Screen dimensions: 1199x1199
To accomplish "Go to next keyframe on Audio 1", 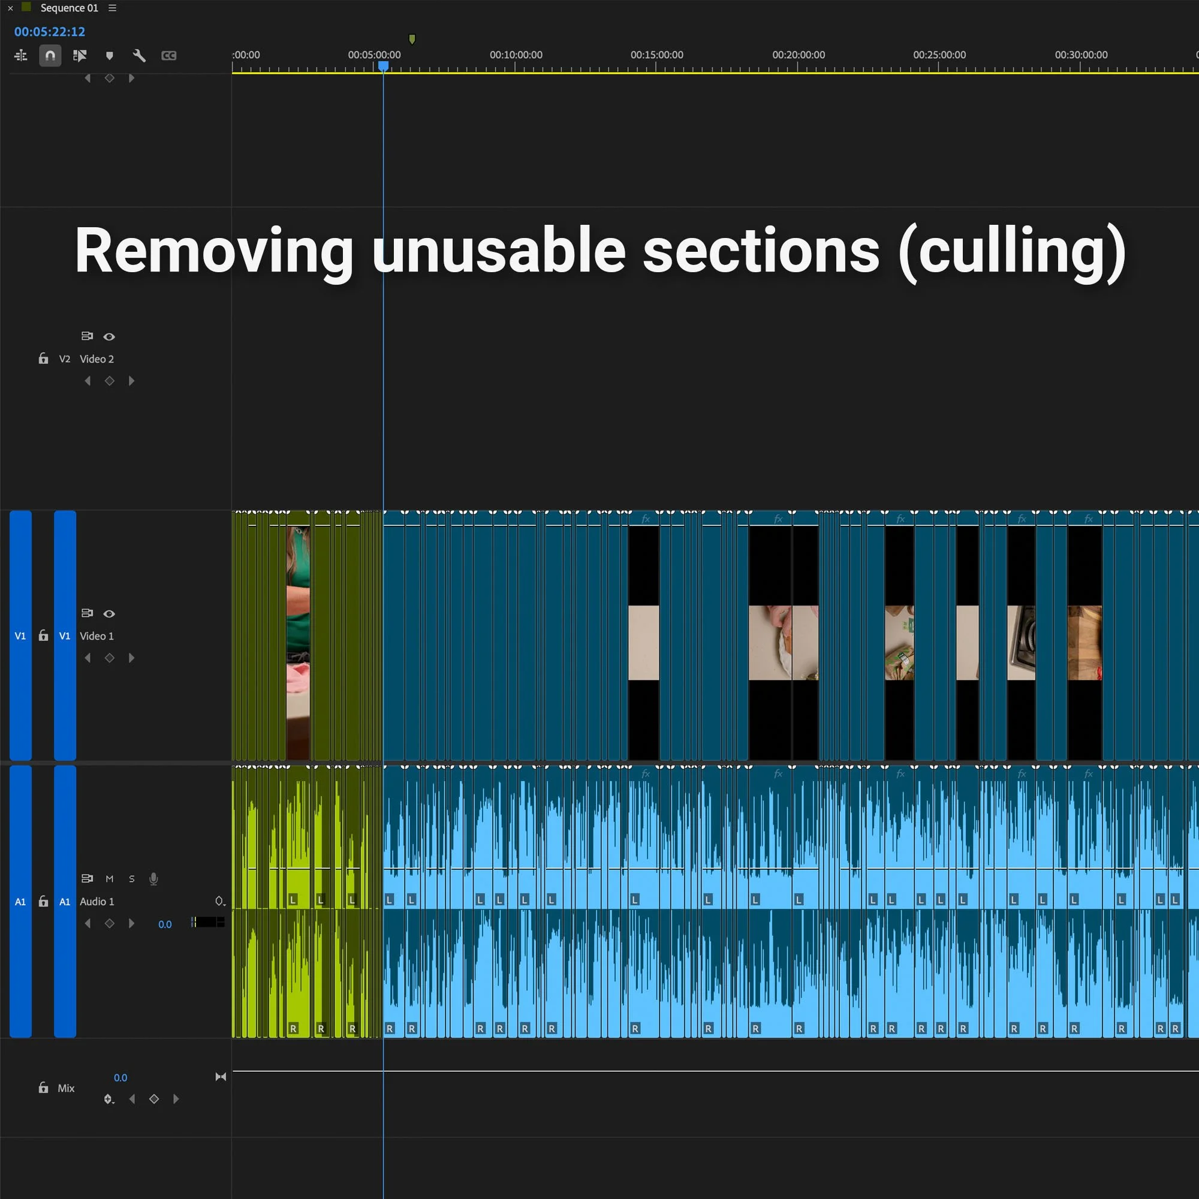I will coord(131,923).
